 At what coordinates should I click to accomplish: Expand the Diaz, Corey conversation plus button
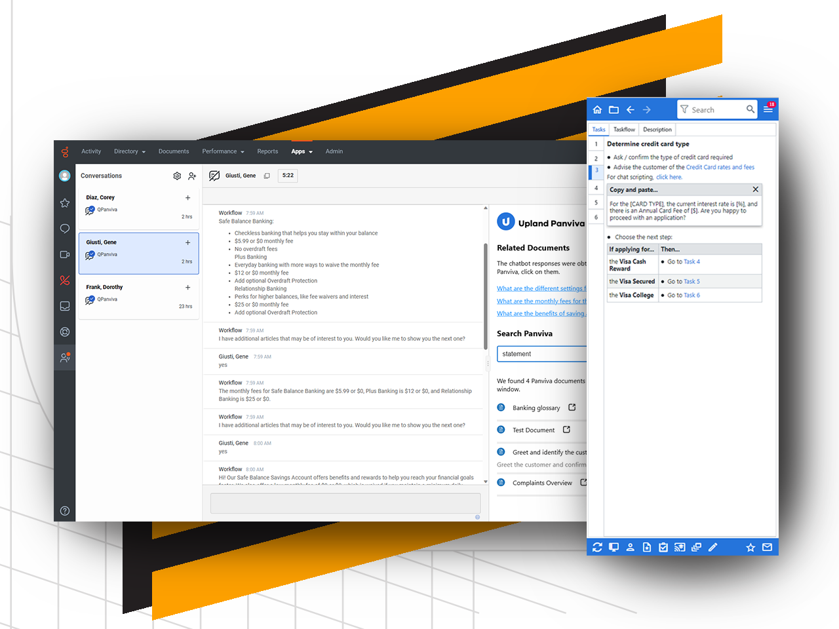point(188,198)
